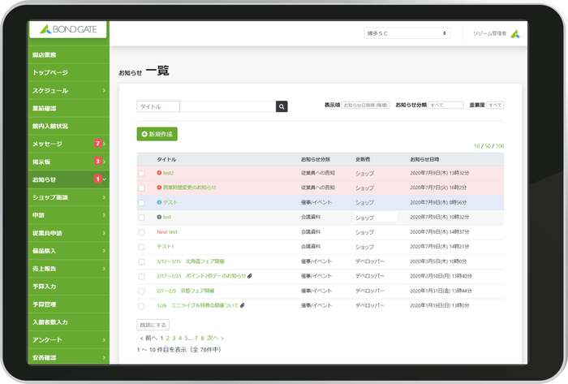Viewport: 568px width, 384px height.
Task: Tick the checkbox for the test2 row
Action: (x=141, y=173)
